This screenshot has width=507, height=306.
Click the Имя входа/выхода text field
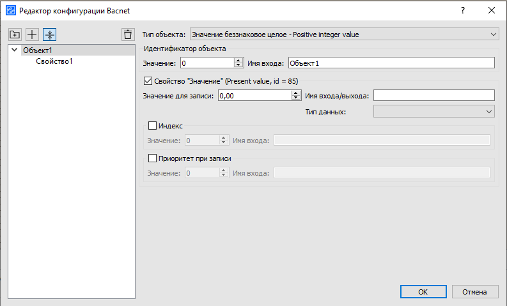434,95
